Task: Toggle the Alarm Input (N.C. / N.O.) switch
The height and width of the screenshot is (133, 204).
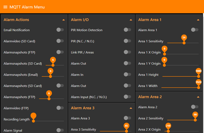Action: click(x=127, y=97)
